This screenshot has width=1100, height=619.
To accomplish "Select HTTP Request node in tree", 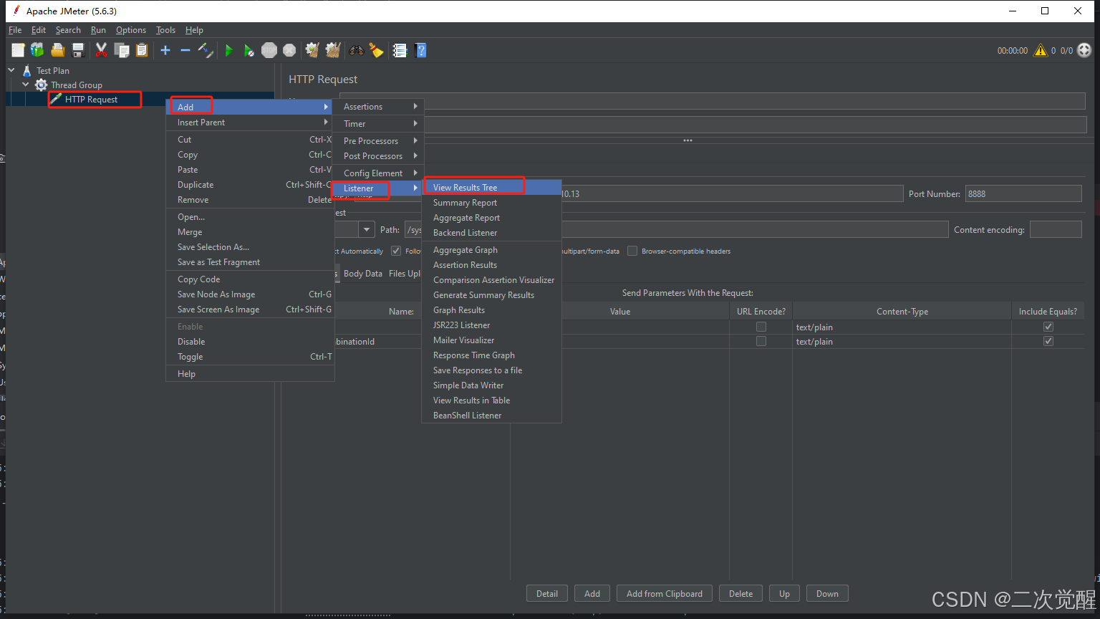I will [x=91, y=100].
